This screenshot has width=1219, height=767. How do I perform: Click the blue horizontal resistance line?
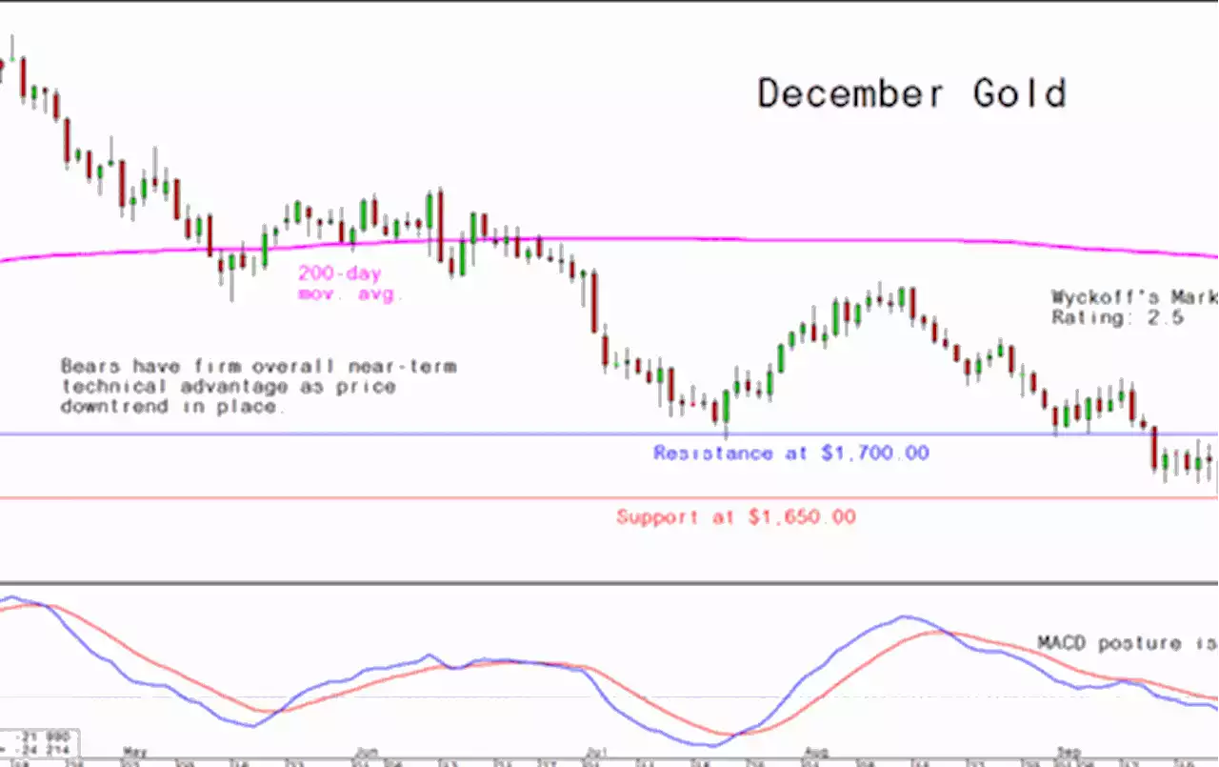pos(609,434)
